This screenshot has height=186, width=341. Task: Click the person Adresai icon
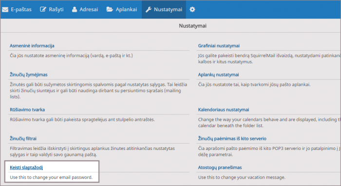[75, 9]
